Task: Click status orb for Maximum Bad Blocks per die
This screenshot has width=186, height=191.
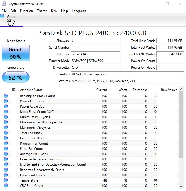Action: 6,122
